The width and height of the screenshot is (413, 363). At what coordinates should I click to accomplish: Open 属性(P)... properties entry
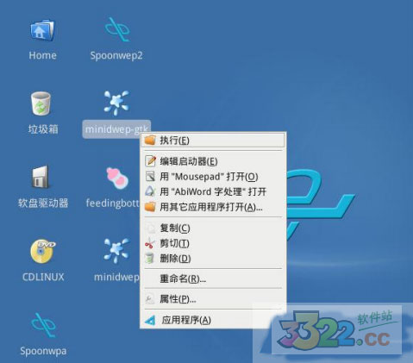[213, 299]
